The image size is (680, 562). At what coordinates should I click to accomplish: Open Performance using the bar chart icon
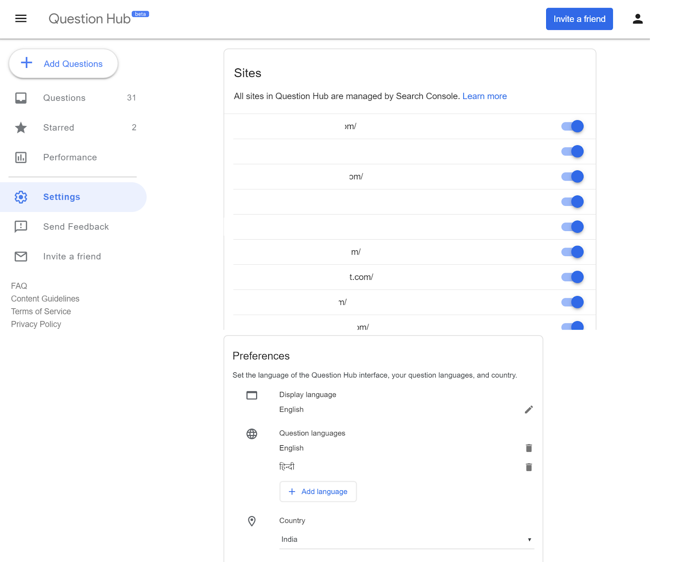20,157
